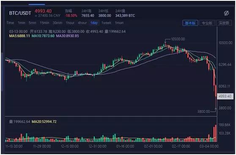Screen dimensions: 236x155
Task: Click the MA30:8930.85 indicator label
Action: pos(67,36)
